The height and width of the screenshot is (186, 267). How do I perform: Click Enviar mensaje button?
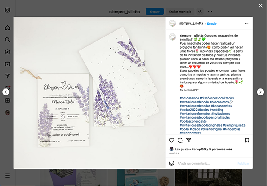click(180, 12)
